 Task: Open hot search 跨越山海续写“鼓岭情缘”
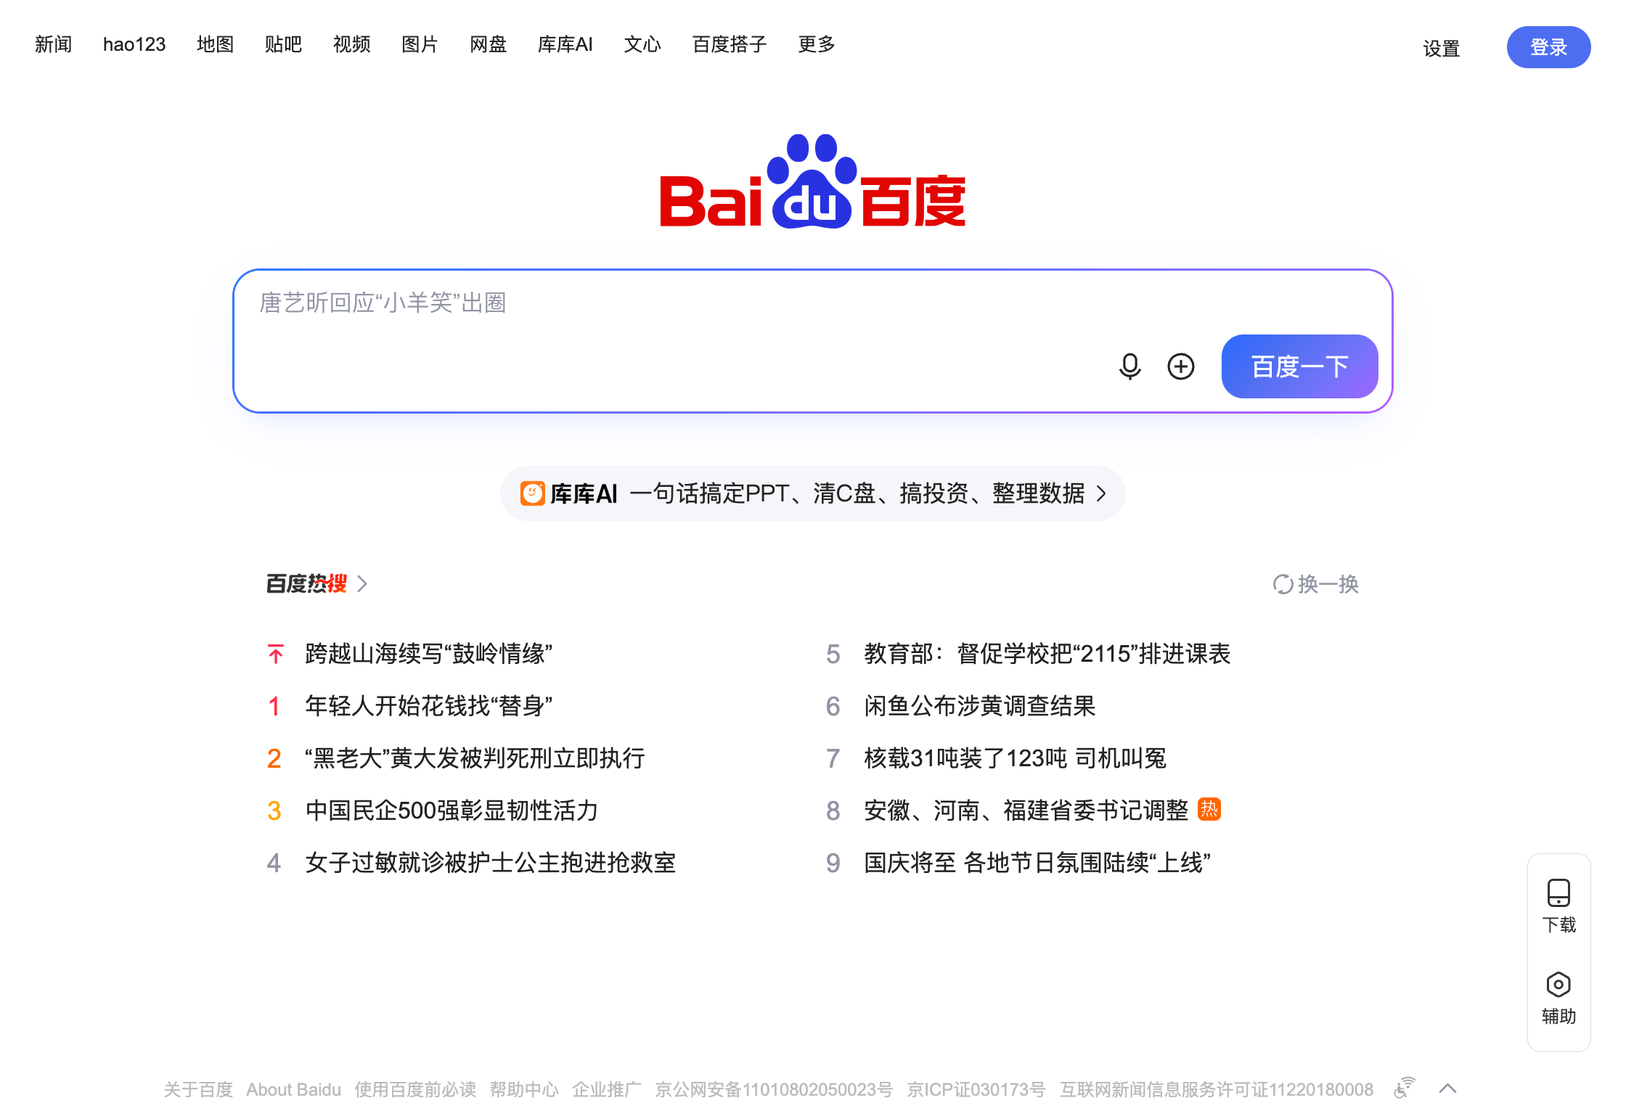(x=429, y=654)
